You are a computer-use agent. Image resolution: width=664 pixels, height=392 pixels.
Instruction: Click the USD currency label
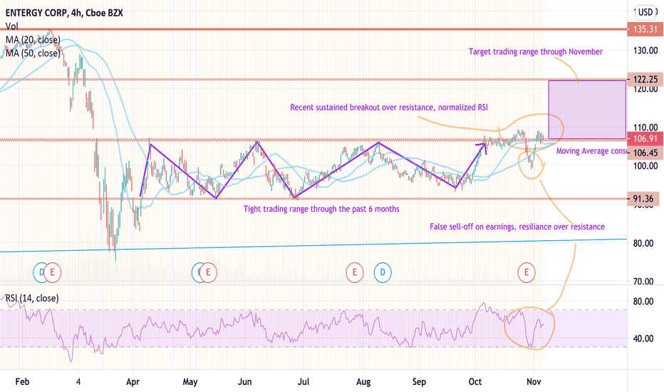[x=645, y=12]
